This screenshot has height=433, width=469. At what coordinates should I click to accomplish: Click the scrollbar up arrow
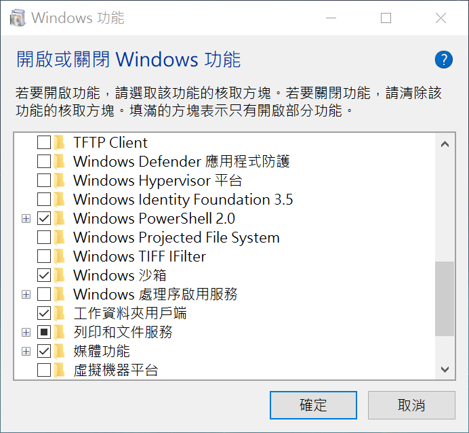pos(445,144)
